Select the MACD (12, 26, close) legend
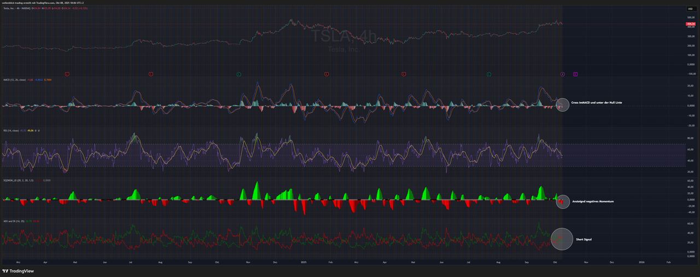This screenshot has width=700, height=277. coord(14,79)
